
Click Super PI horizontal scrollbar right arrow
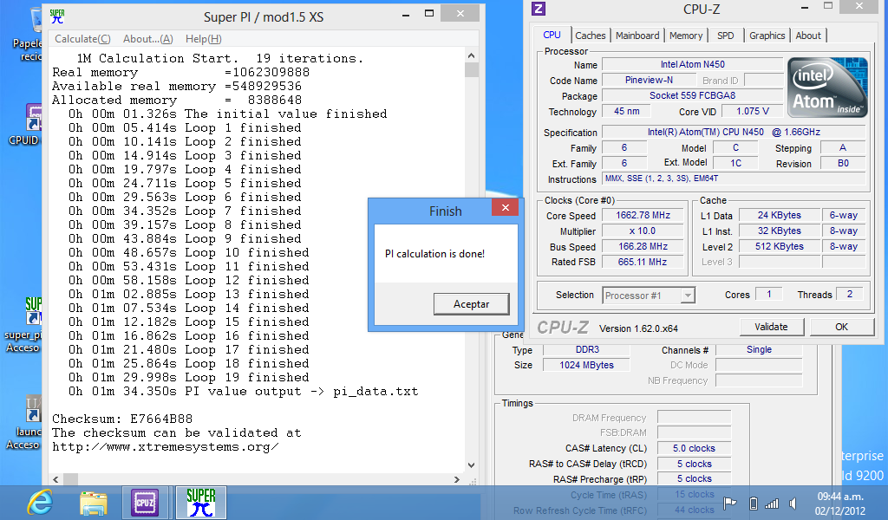(x=457, y=479)
